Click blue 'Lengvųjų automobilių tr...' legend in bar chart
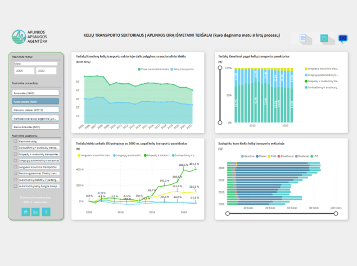Screen dimensions: 357x266 [322, 75]
